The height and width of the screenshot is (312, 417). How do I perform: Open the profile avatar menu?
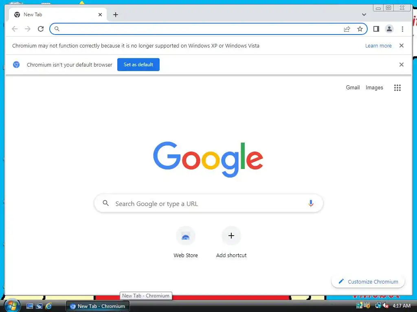[389, 29]
